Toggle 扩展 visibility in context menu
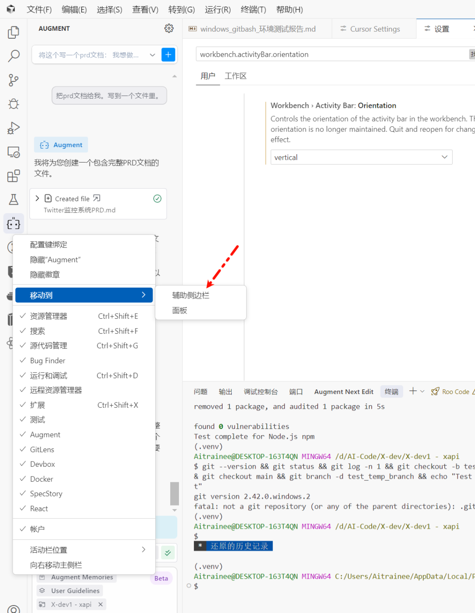 tap(84, 405)
